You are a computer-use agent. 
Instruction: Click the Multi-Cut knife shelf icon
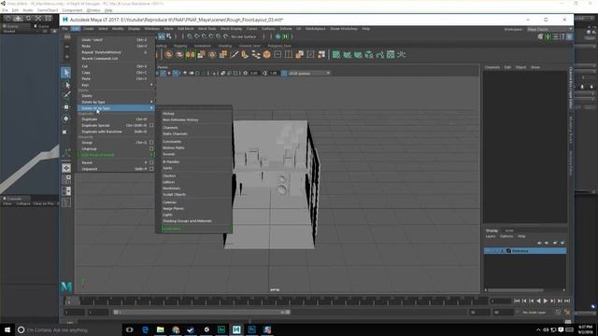(234, 55)
